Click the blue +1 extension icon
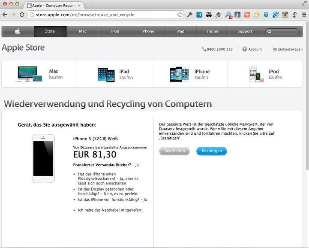This screenshot has height=248, width=309. (199, 15)
